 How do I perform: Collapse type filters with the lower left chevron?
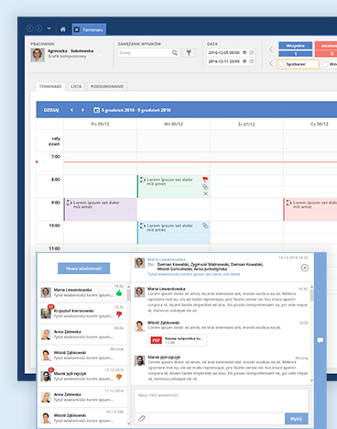tap(271, 63)
